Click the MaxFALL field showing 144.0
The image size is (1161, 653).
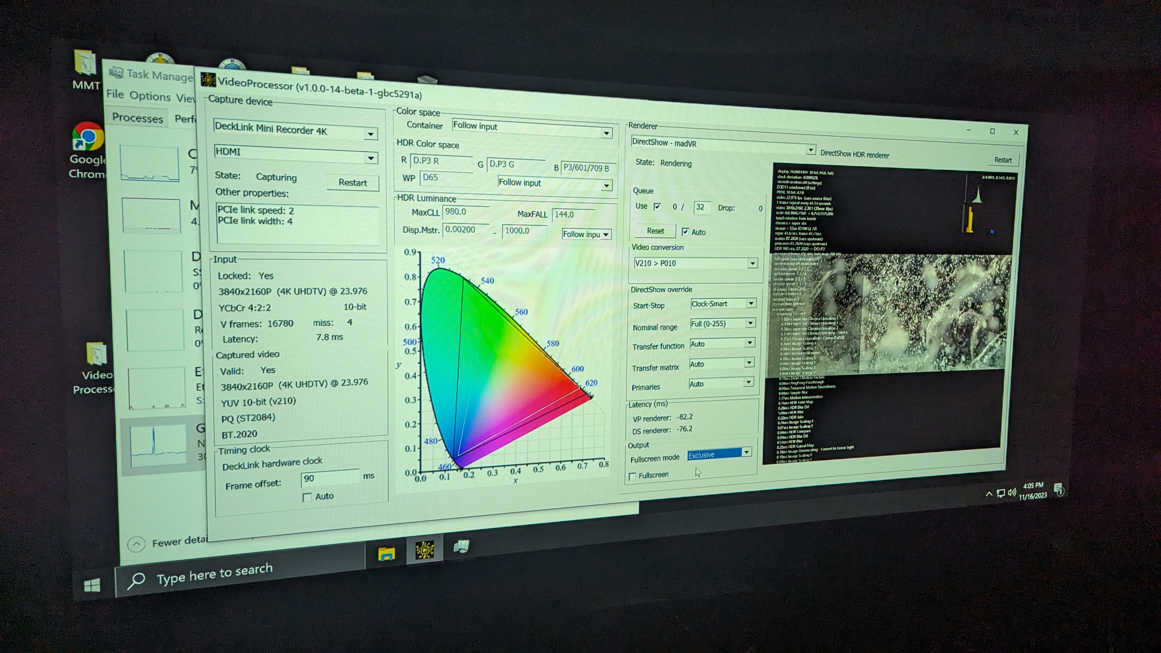pos(574,214)
